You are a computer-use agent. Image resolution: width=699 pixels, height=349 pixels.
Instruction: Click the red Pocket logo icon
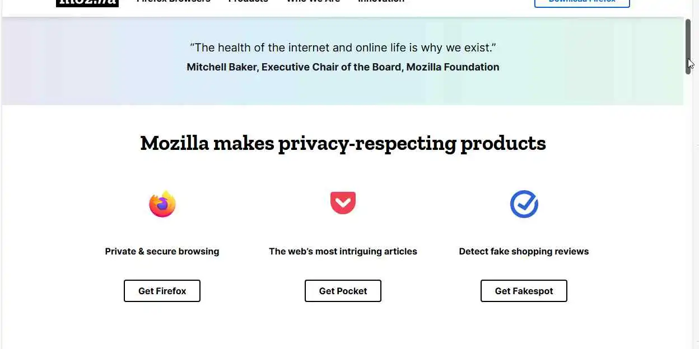[343, 202]
